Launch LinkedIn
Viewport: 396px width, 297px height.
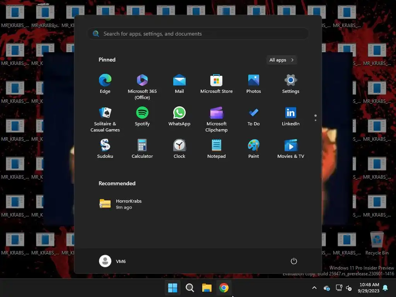coord(291,117)
